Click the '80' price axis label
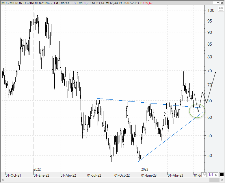The height and width of the screenshot is (183, 225). pos(210,57)
